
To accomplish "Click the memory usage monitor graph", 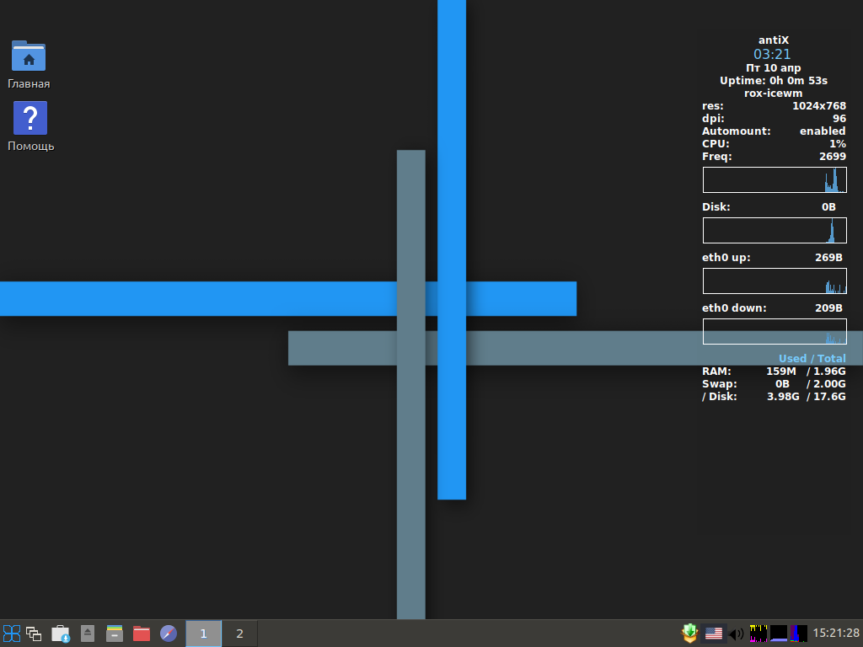I will click(x=779, y=634).
